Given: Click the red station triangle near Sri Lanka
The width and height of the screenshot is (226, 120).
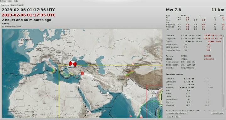Looking at the screenshot, I should 141,117.
